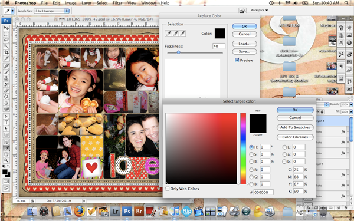Open the Sample Size dropdown
This screenshot has width=354, height=221.
pos(52,11)
